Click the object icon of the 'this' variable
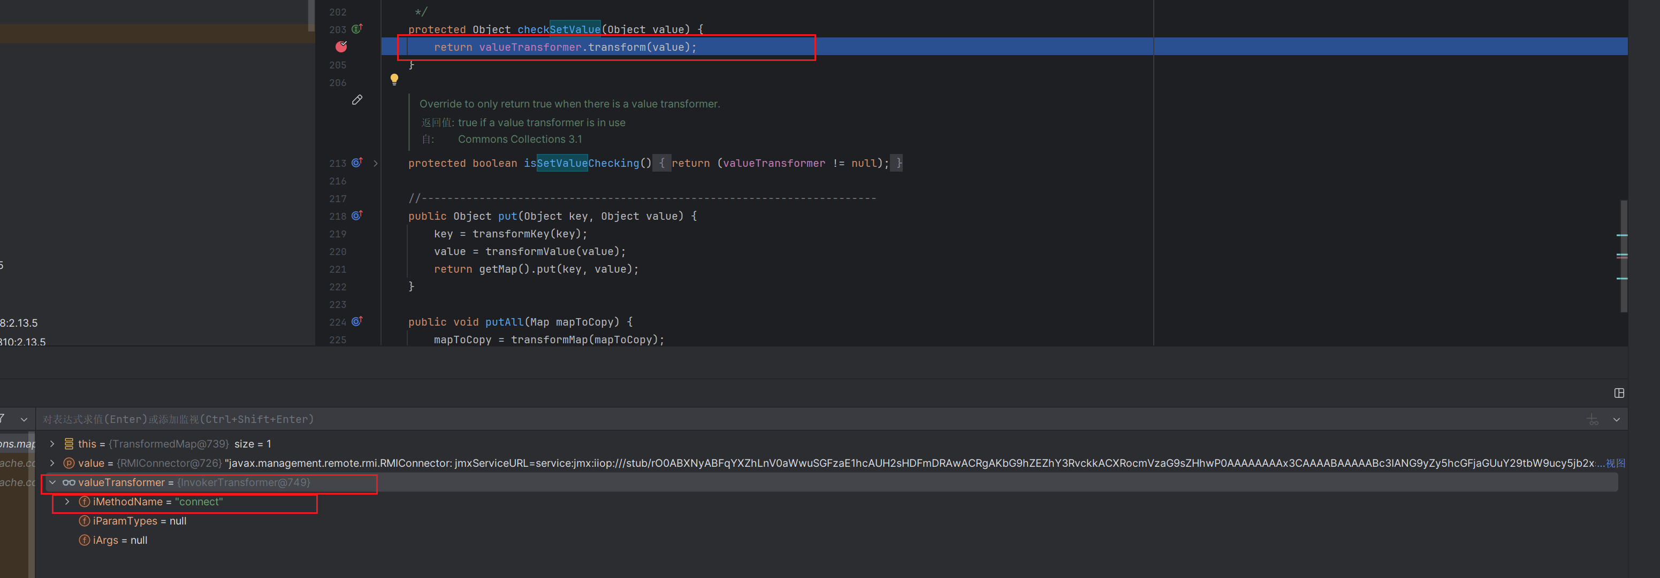Viewport: 1660px width, 578px height. (69, 444)
